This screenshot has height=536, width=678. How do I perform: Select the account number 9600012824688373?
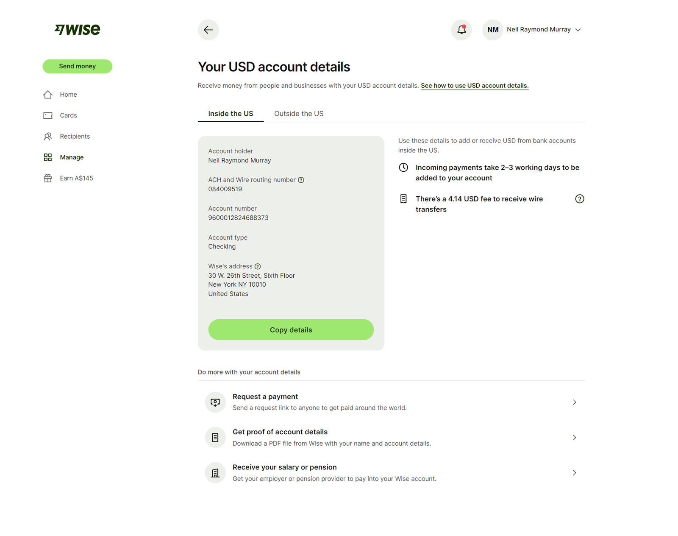[x=238, y=218]
